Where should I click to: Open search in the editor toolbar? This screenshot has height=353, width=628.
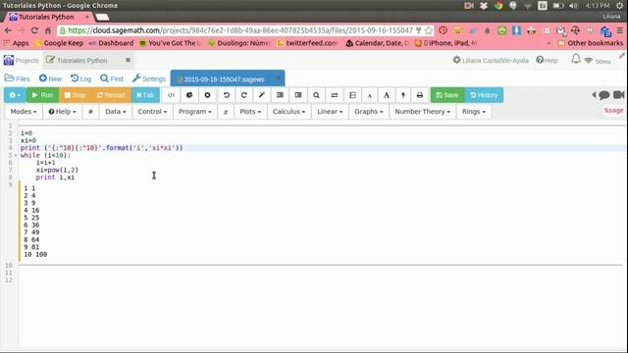tap(316, 95)
